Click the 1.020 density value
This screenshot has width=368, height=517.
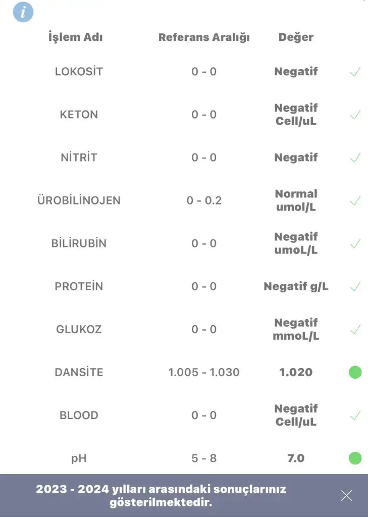[296, 372]
